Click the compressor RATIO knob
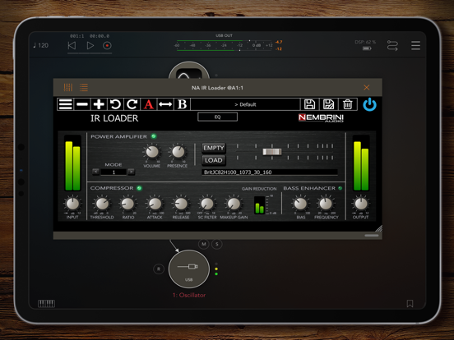The height and width of the screenshot is (340, 454). [x=128, y=204]
